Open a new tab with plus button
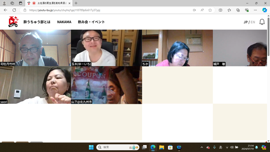The image size is (270, 152). [76, 3]
